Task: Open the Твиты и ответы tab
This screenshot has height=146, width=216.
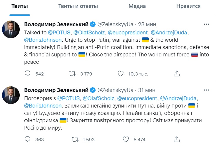Action: (78, 6)
